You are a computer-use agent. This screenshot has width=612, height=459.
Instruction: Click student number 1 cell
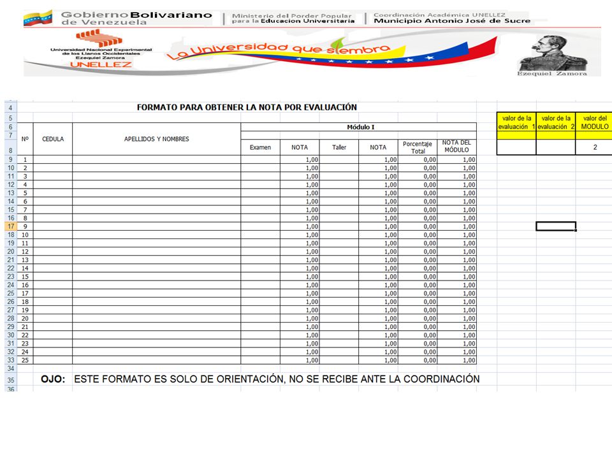point(25,159)
